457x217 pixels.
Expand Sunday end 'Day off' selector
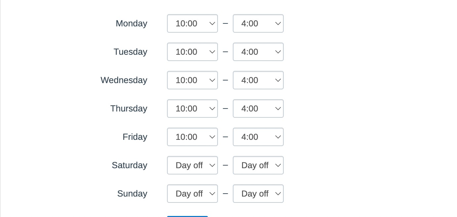(x=258, y=194)
